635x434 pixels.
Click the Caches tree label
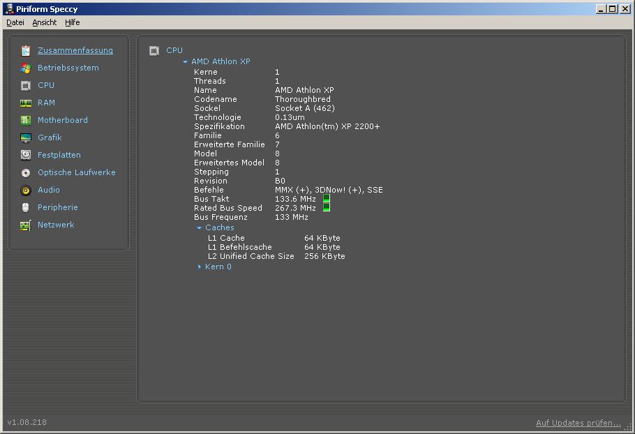pos(220,227)
